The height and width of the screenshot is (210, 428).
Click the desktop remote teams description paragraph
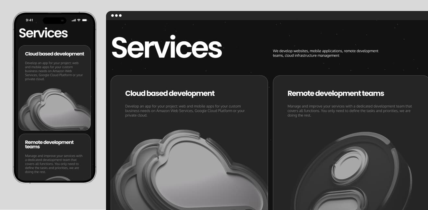pos(350,110)
